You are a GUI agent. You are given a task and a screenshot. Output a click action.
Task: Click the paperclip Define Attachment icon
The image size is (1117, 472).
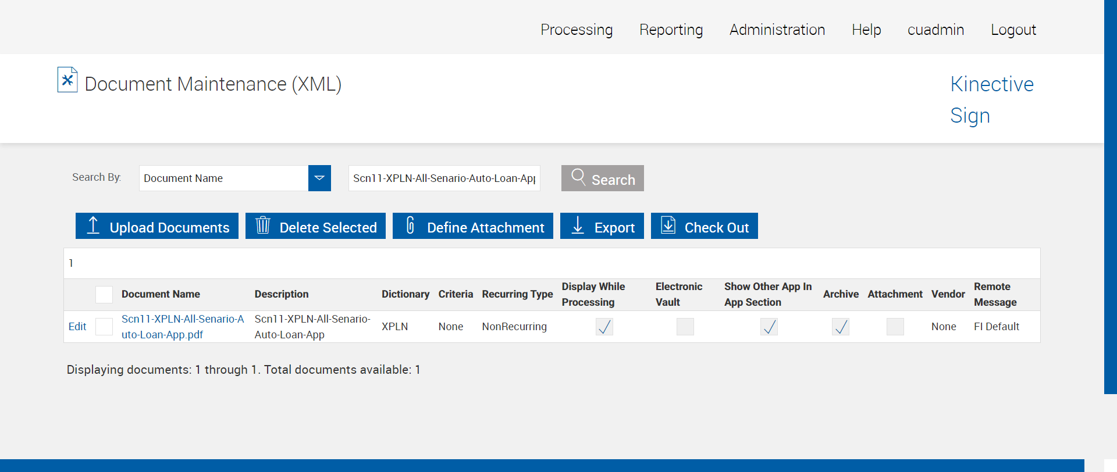[x=410, y=226]
